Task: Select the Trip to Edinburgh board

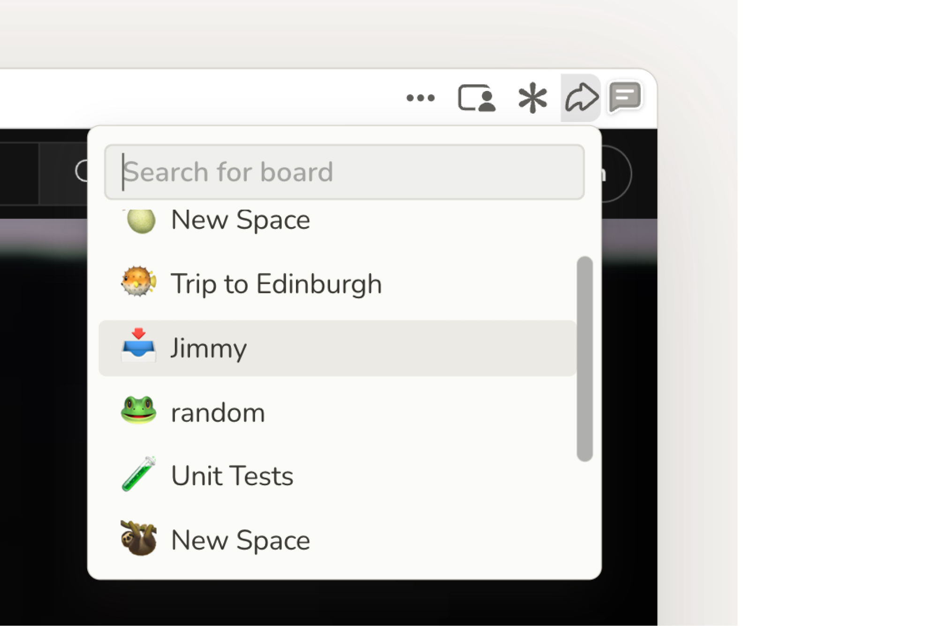Action: tap(276, 284)
